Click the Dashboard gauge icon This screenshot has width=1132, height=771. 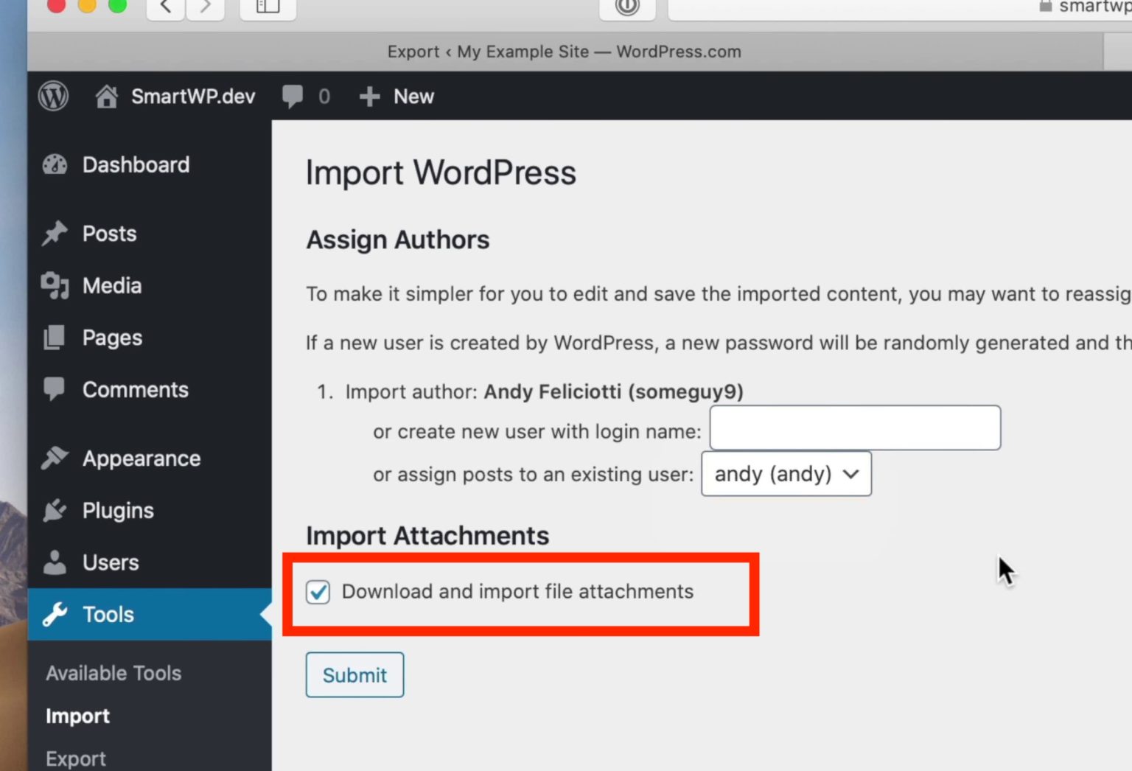click(x=56, y=164)
